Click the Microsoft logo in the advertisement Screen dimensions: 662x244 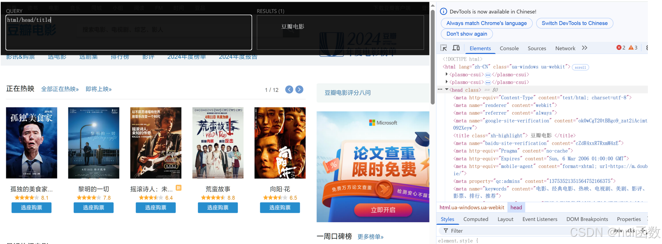pos(383,123)
